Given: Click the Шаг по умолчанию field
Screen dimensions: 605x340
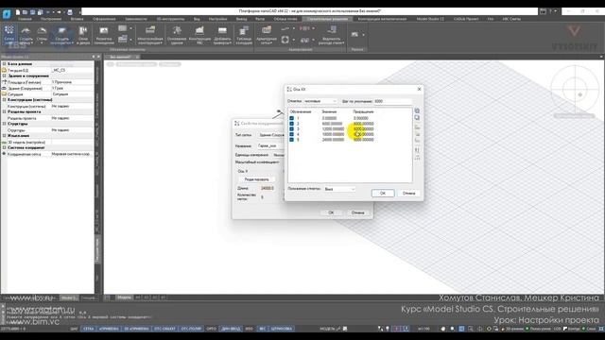Looking at the screenshot, I should click(x=392, y=101).
